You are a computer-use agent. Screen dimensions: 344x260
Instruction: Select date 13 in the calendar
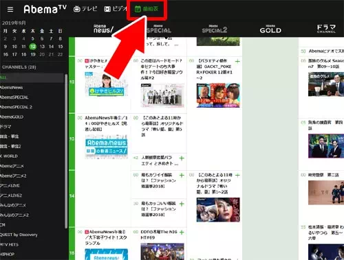(42, 47)
